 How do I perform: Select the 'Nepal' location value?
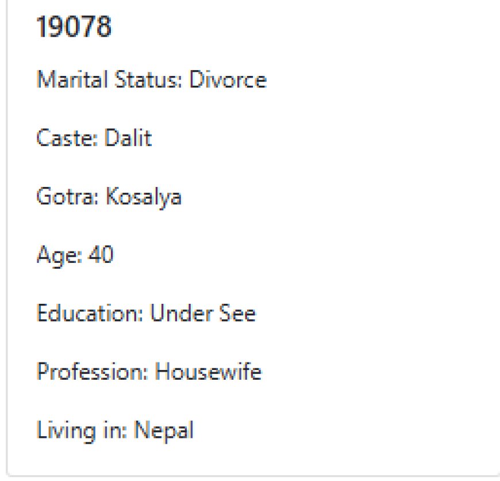pos(164,430)
